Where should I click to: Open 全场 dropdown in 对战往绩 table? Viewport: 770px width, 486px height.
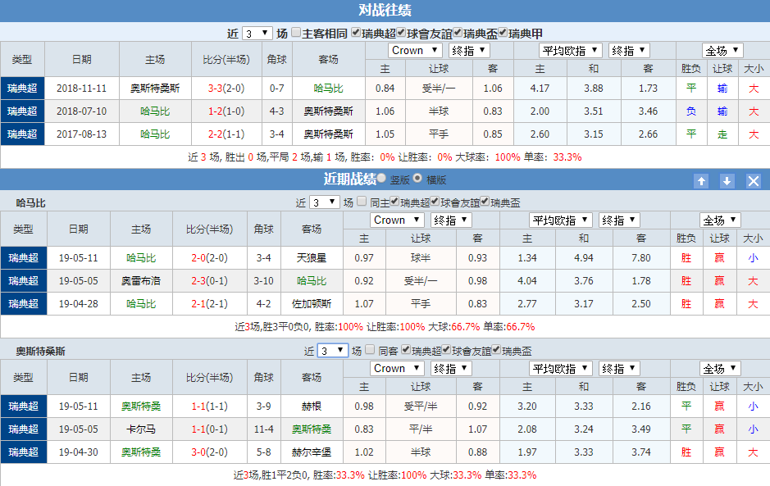(722, 51)
